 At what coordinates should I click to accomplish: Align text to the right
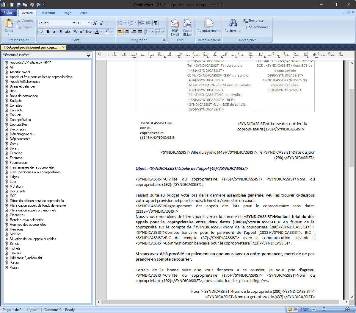(134, 32)
